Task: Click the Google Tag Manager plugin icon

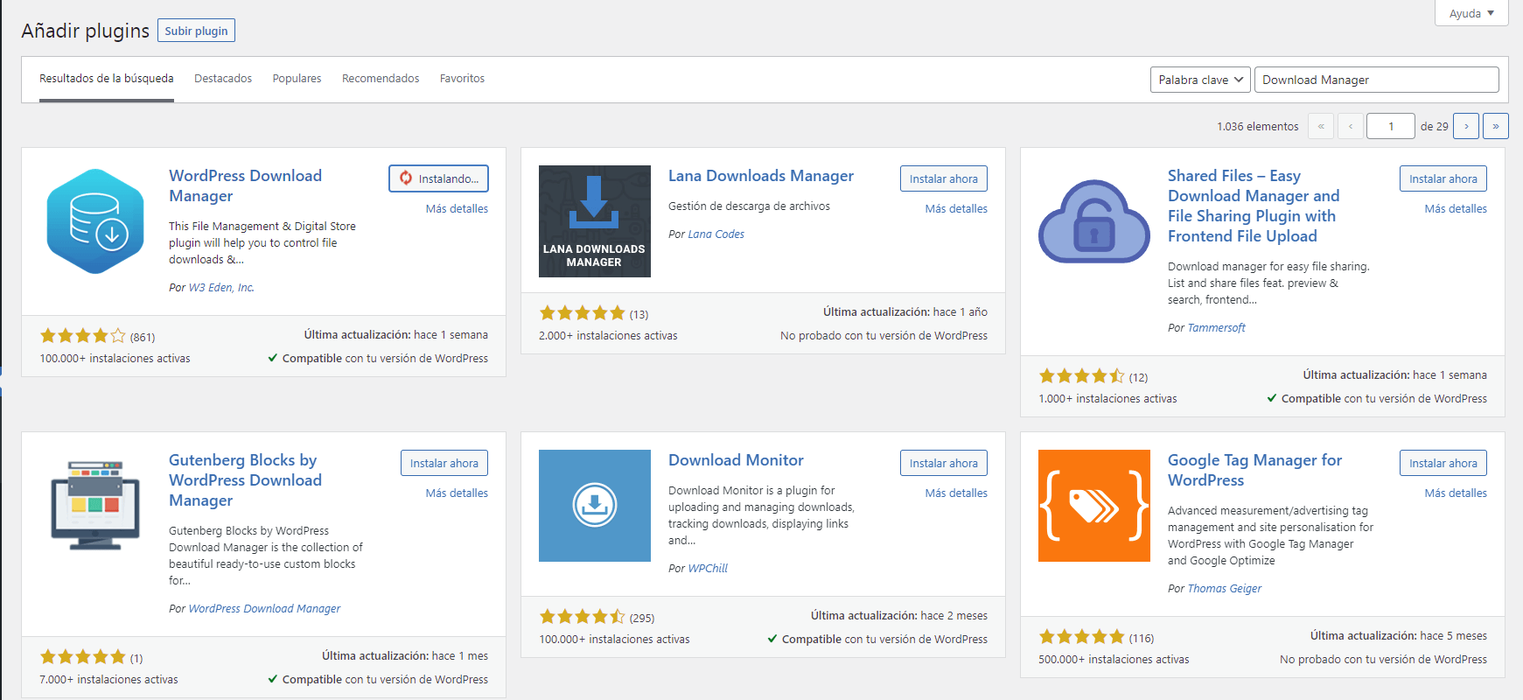Action: [1094, 506]
